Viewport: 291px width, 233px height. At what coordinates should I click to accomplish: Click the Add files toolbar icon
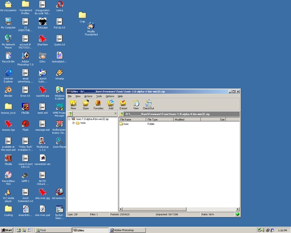coord(111,104)
